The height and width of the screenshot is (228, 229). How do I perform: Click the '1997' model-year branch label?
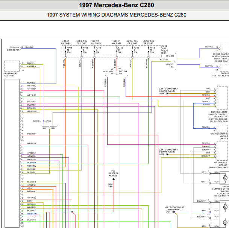point(44,128)
